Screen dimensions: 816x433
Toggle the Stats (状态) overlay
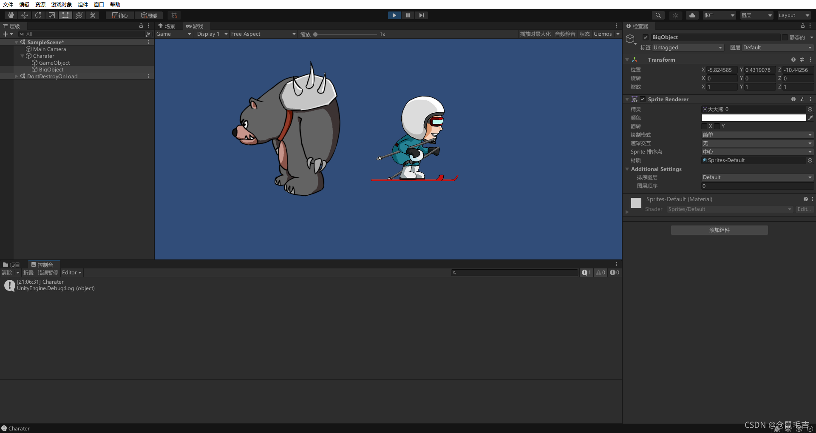[585, 34]
